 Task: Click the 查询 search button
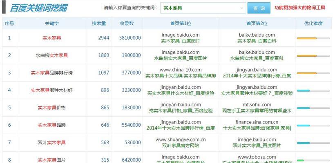point(259,8)
